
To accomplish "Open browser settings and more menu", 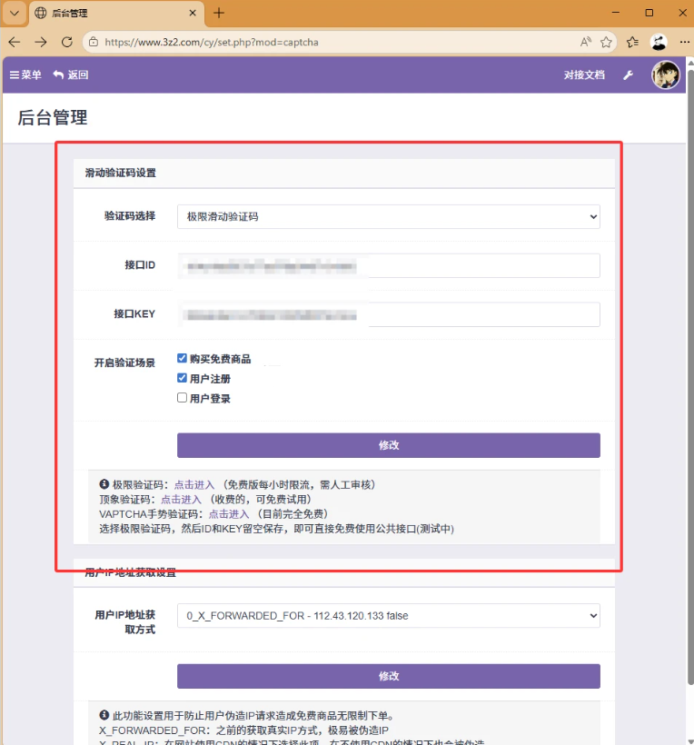I will point(685,43).
